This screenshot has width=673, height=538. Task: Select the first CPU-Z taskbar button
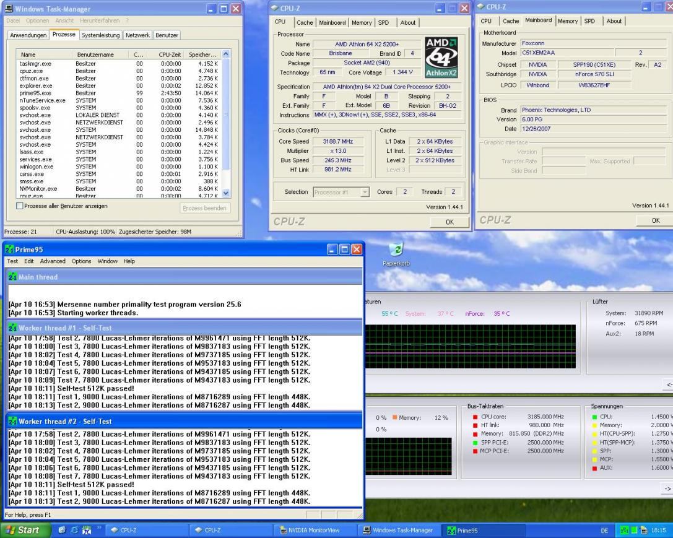(147, 531)
